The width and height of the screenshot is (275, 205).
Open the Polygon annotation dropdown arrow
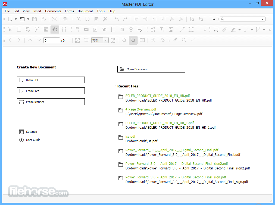264,30
